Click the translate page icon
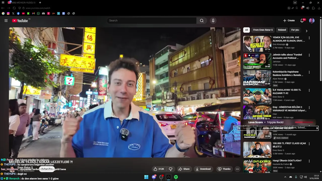 [x=293, y=8]
